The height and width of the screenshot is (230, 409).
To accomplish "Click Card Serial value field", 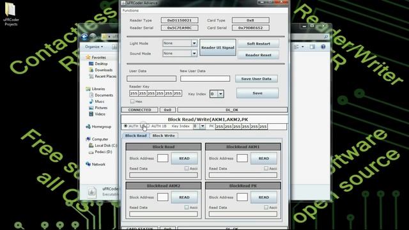I will click(251, 27).
